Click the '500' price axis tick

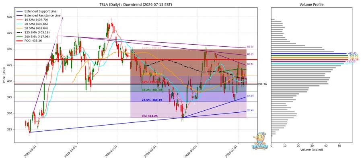10,17
